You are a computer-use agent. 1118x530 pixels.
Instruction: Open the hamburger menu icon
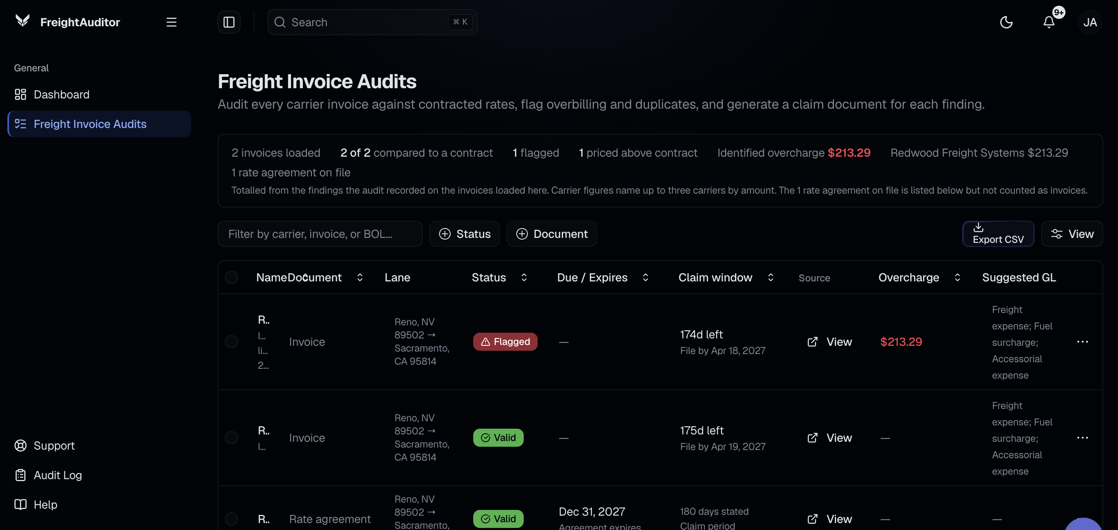pos(172,22)
